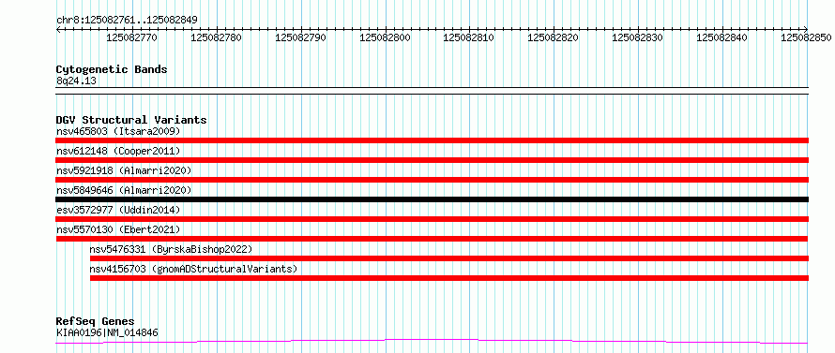Image resolution: width=835 pixels, height=353 pixels.
Task: Click ruler tick label 125082790
Action: tap(300, 37)
